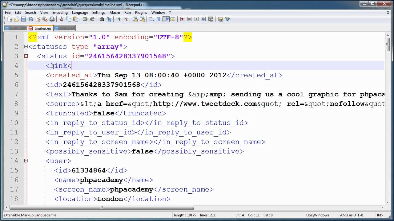Click 'length : 10179' in status bar
Viewport: 394px width, 221px height.
185,215
